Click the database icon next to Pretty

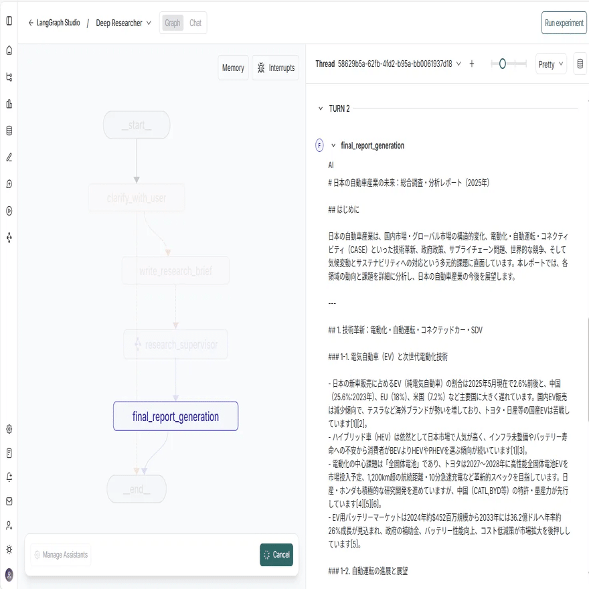point(580,64)
